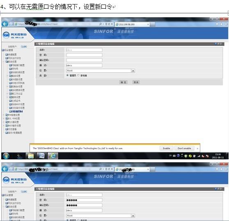Click the 注销 logout link in lower sidebar
Image resolution: width=229 pixels, height=221 pixels.
(24, 191)
